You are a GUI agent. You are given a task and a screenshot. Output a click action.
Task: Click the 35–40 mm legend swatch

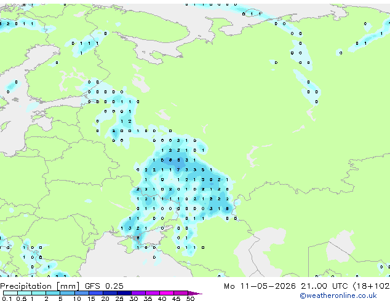click(153, 293)
